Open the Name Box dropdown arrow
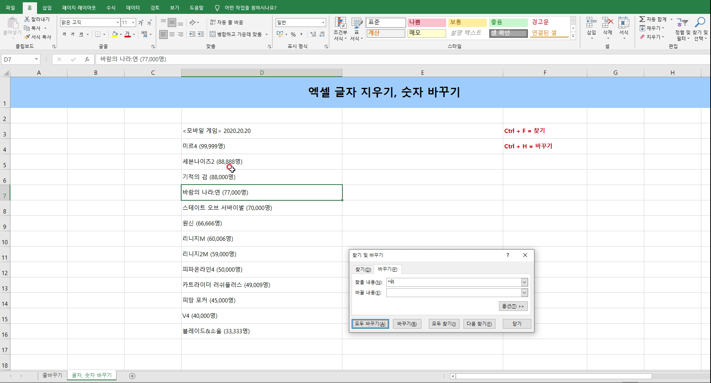Screen dimensions: 711x383 (36, 59)
